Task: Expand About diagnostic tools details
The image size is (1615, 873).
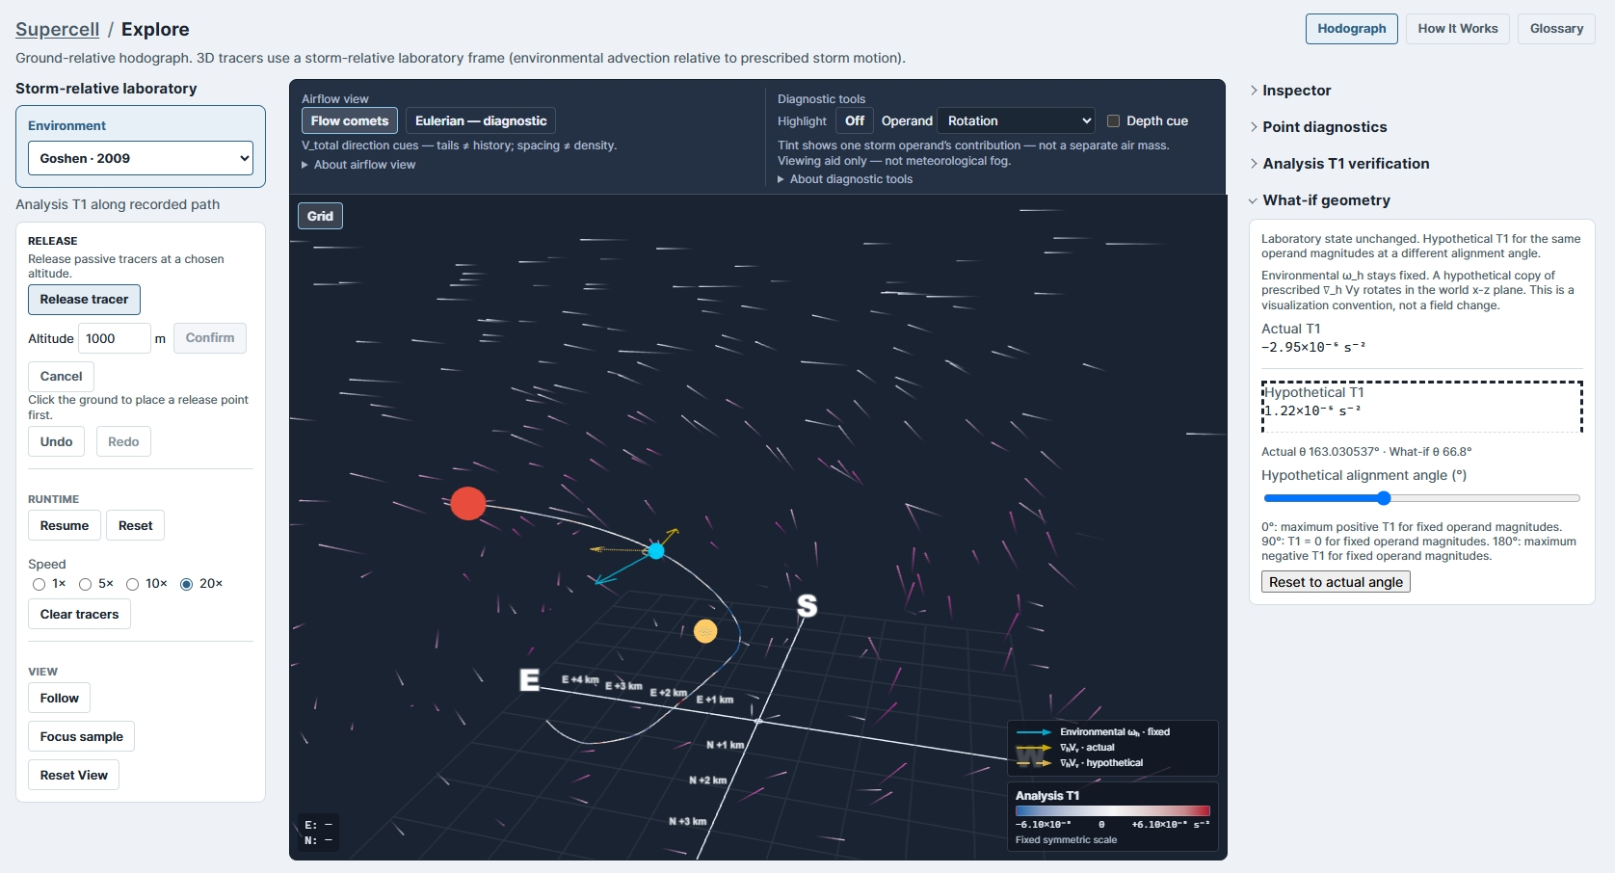Action: [845, 179]
